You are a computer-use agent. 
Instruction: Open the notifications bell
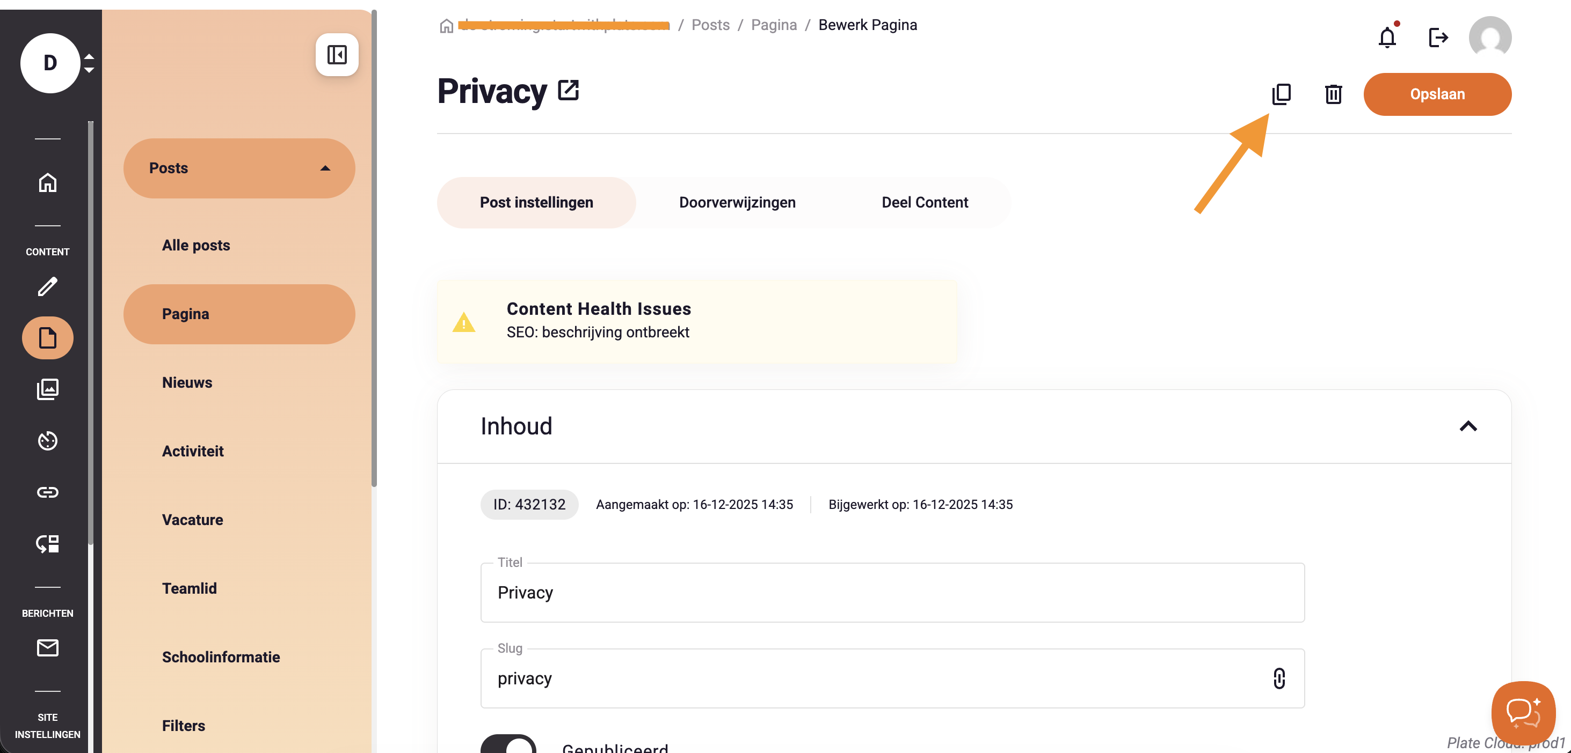1387,38
